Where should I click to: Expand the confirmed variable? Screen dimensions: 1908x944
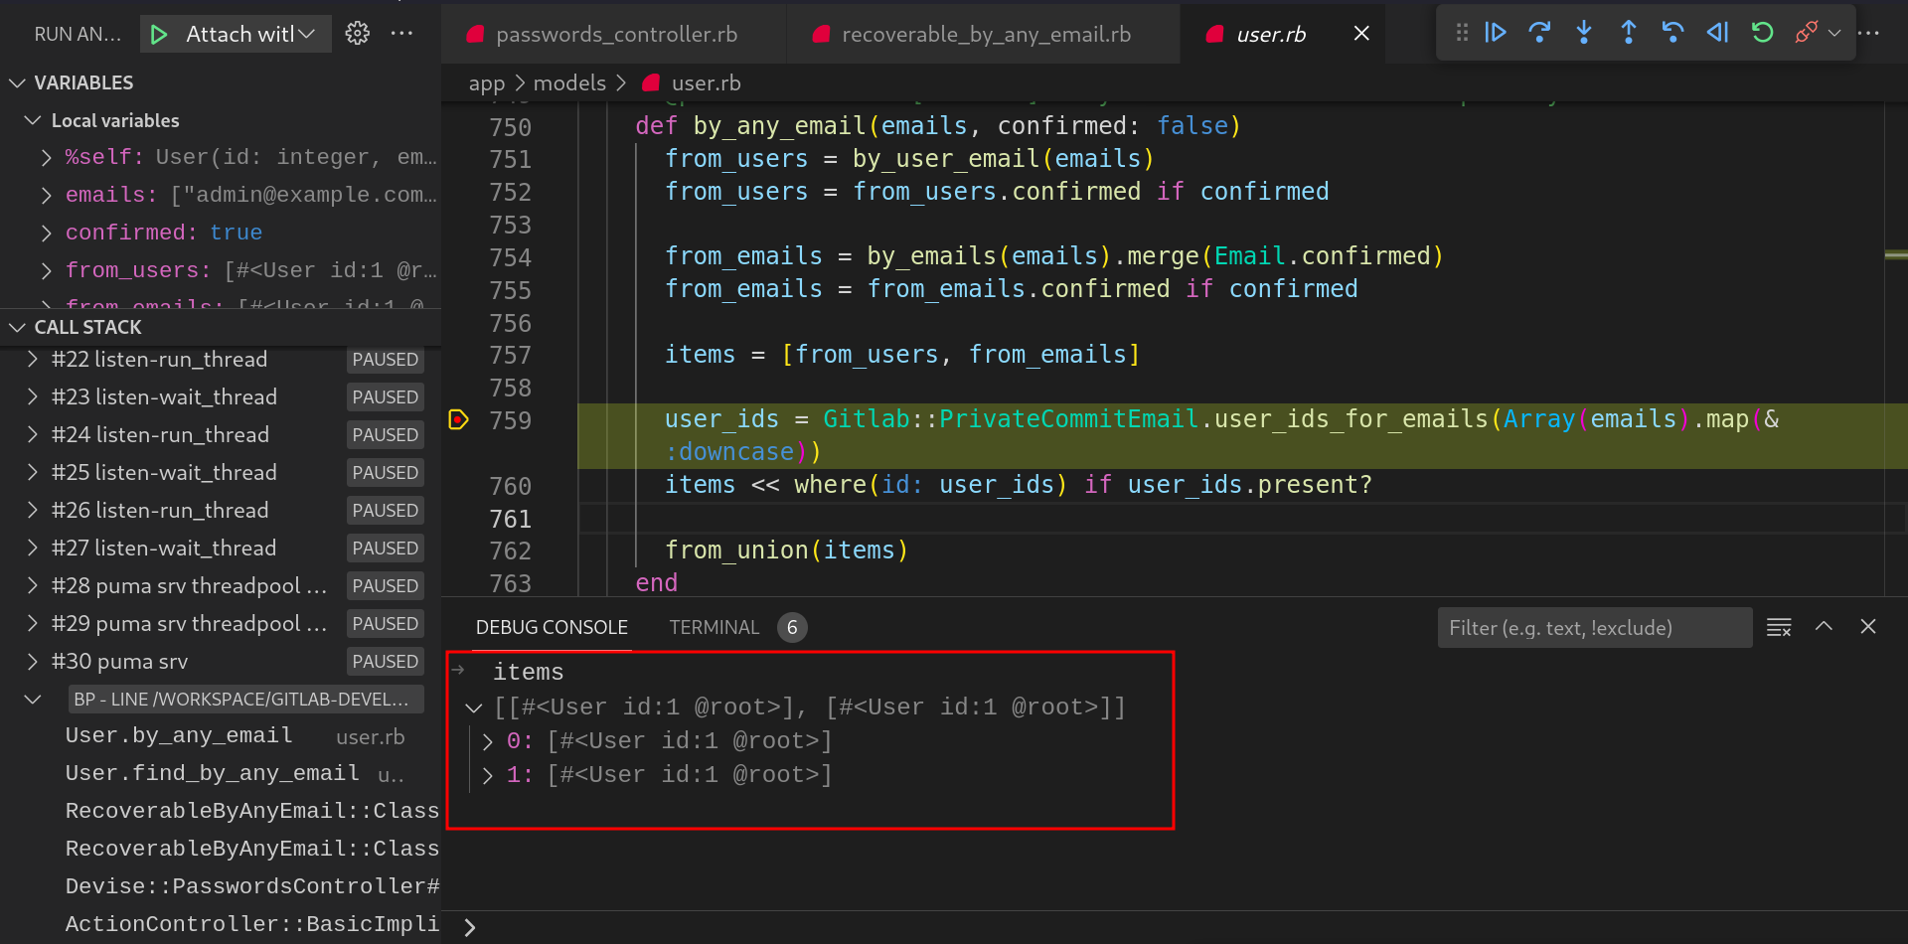[47, 233]
